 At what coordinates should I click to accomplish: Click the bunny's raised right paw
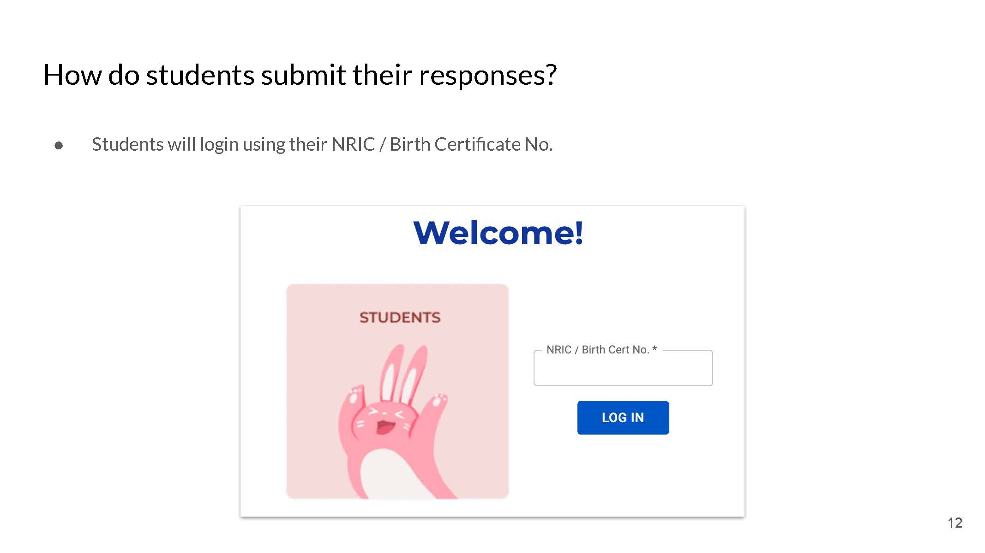pyautogui.click(x=438, y=399)
